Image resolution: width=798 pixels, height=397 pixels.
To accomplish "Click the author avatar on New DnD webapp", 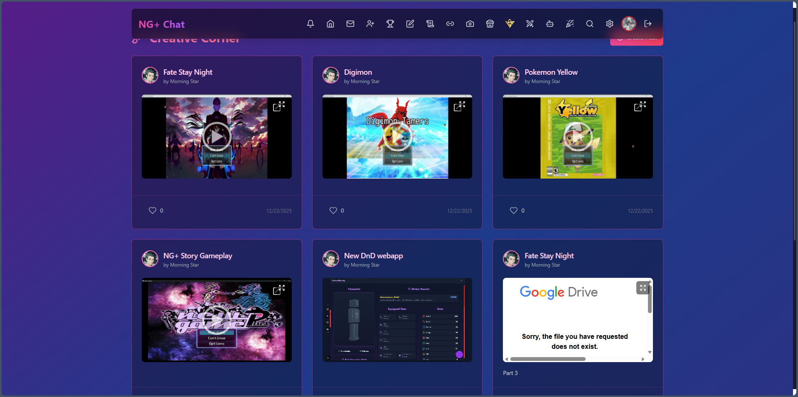I will point(331,259).
